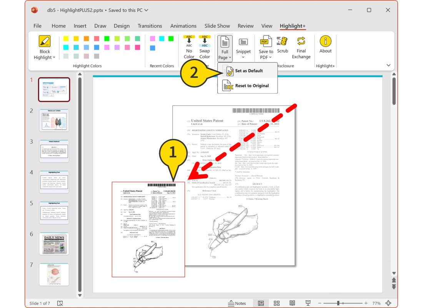Select the Highlight+ ribbon tab
The image size is (423, 308).
[x=292, y=26]
